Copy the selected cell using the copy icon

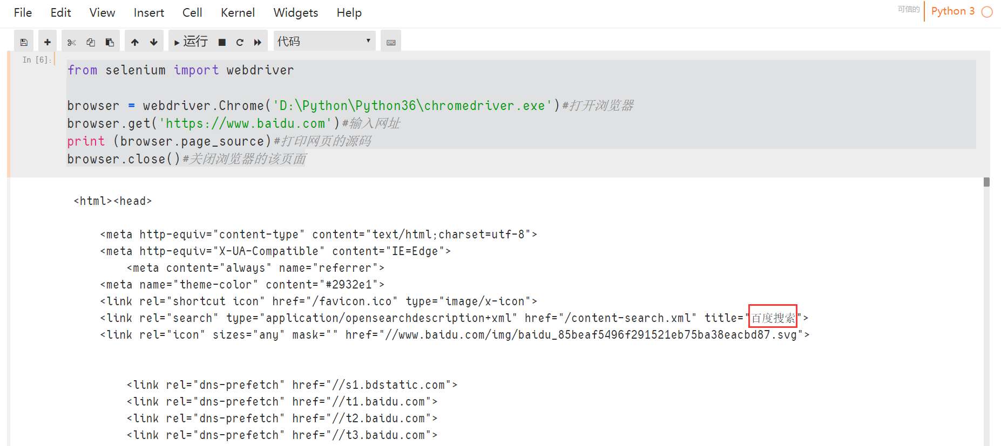tap(91, 42)
